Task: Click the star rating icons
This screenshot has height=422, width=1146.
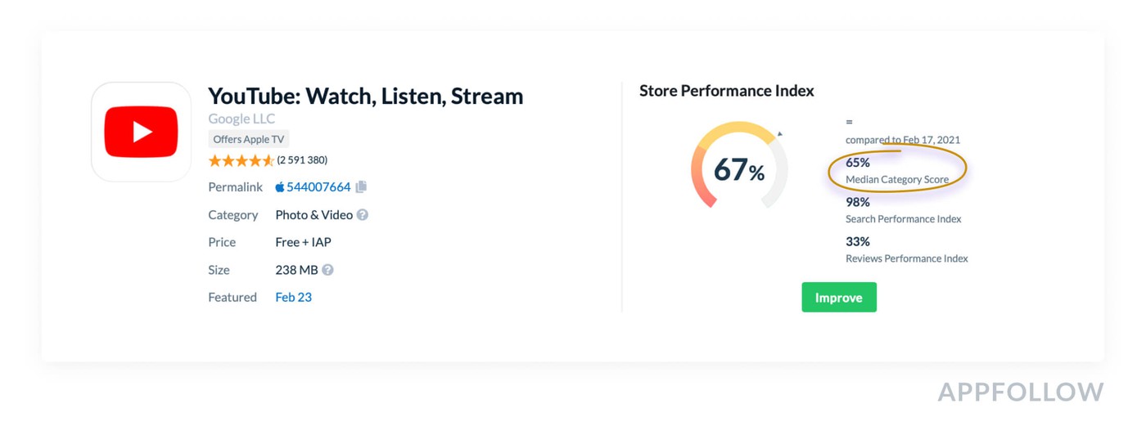Action: tap(241, 160)
